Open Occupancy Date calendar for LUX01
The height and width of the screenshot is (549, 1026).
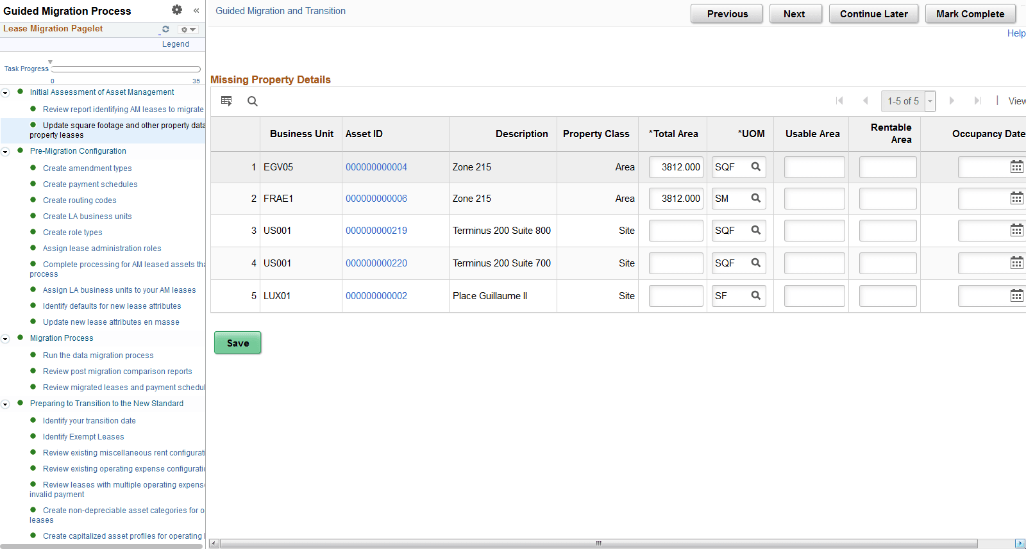coord(1017,295)
